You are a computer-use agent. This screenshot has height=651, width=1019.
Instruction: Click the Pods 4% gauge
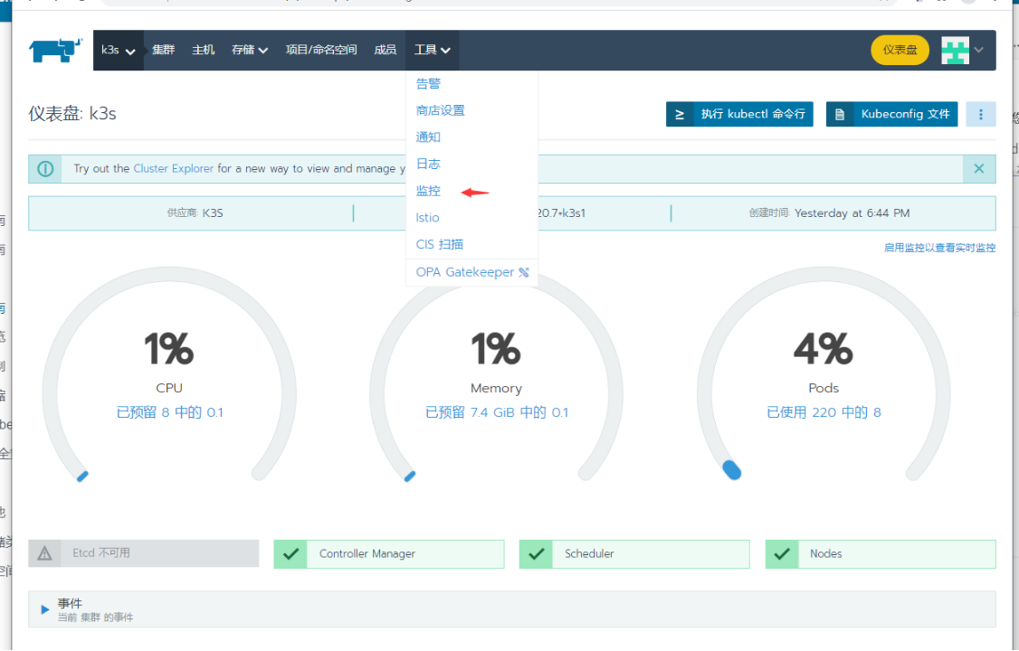(x=824, y=374)
